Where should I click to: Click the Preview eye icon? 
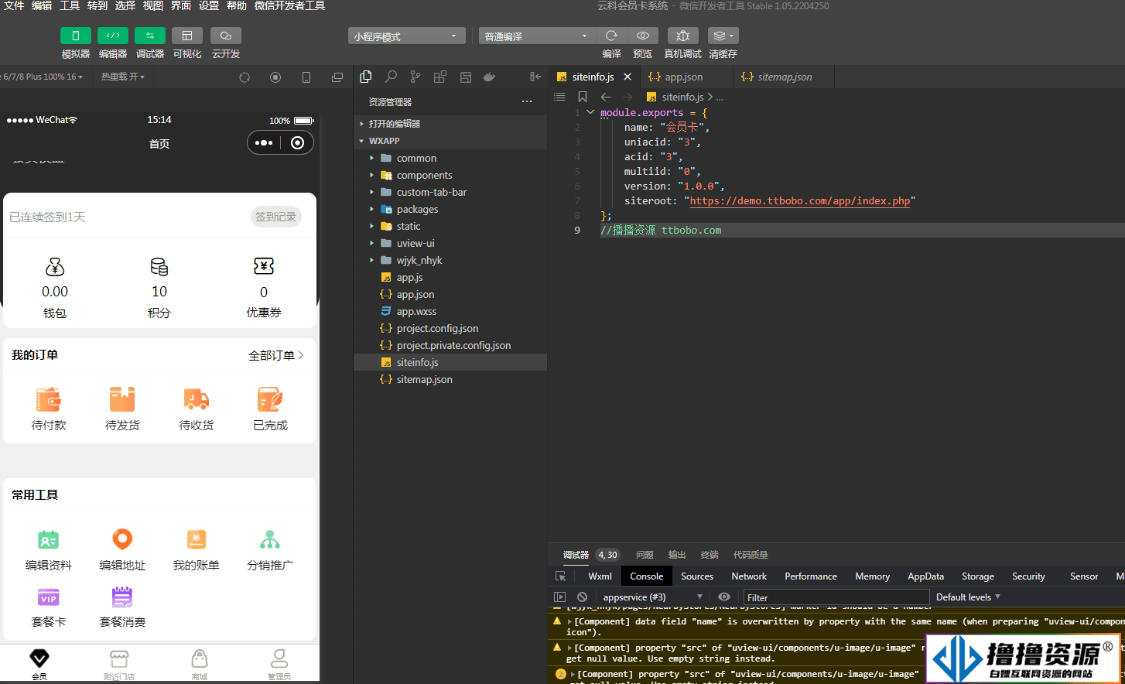[642, 36]
